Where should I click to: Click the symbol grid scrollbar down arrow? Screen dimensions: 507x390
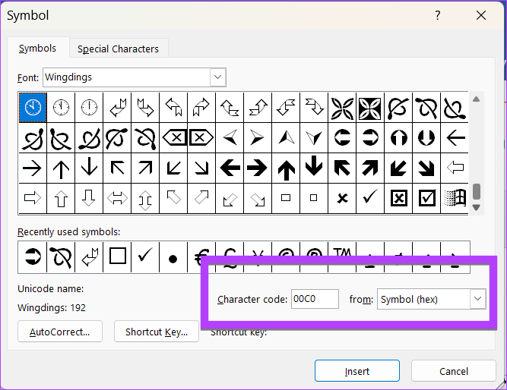point(477,207)
